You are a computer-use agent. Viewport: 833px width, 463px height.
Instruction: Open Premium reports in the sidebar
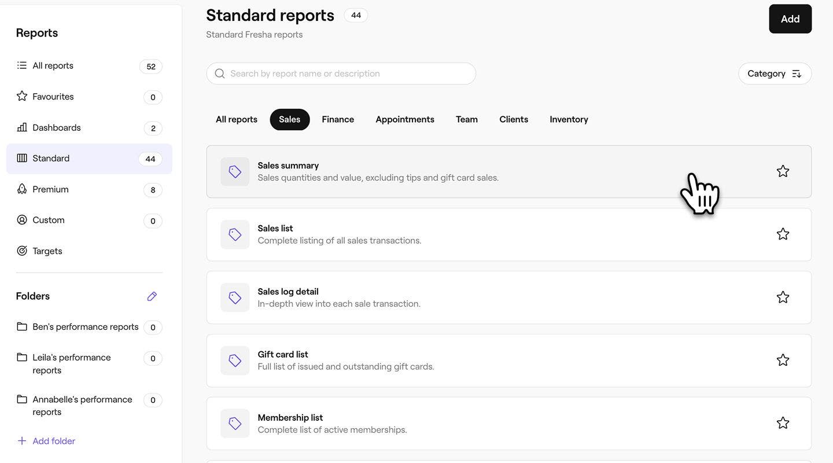point(89,189)
